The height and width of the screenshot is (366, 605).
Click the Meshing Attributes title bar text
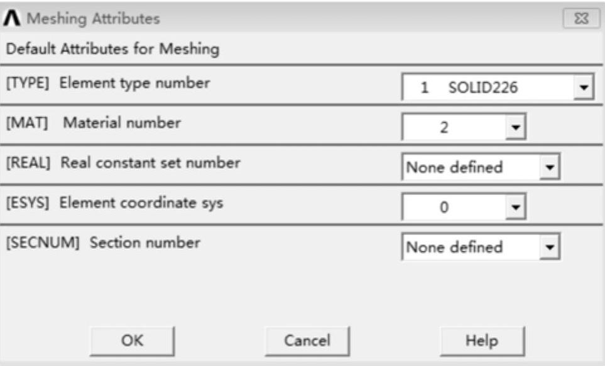point(92,19)
